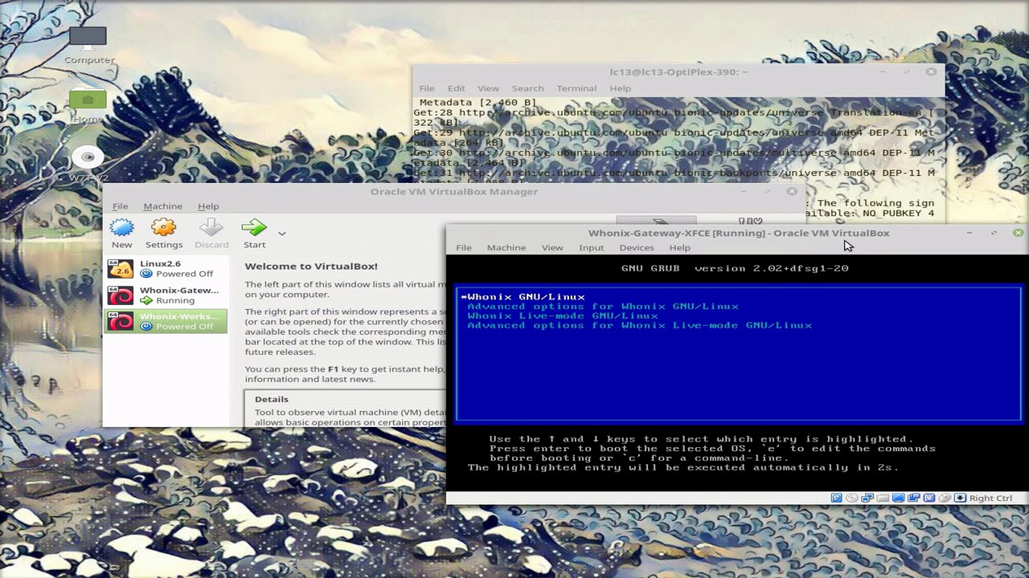Open the Devices menu in Whonix-Gateway VM window
This screenshot has width=1029, height=578.
pos(636,247)
